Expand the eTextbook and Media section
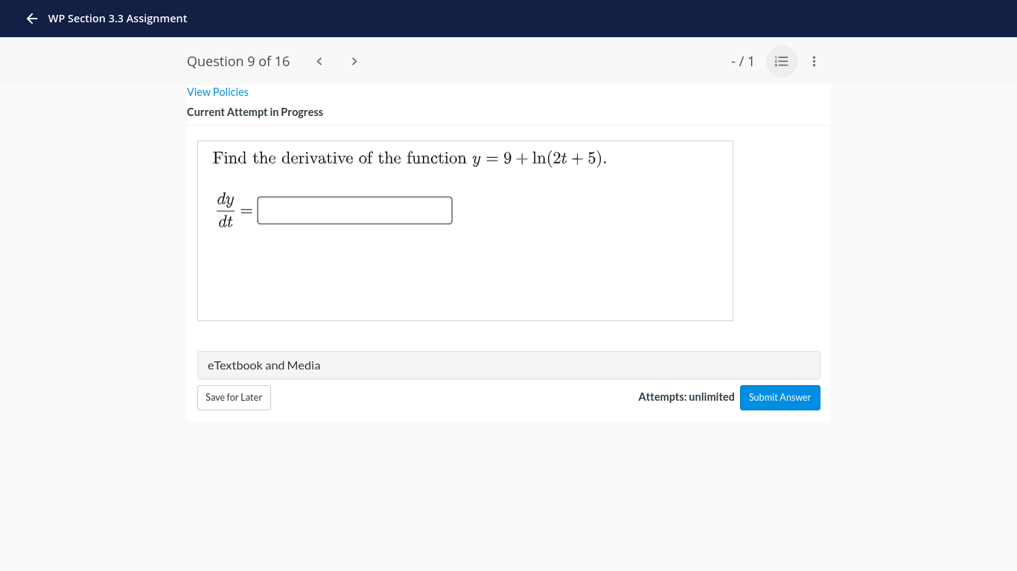This screenshot has height=571, width=1017. pos(508,365)
